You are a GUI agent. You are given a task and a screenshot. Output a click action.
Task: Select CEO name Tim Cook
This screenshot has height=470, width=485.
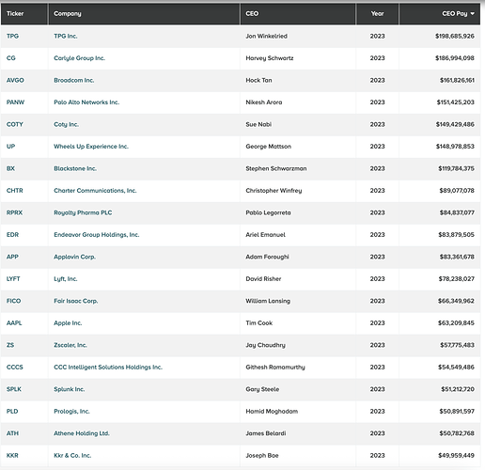pyautogui.click(x=259, y=323)
